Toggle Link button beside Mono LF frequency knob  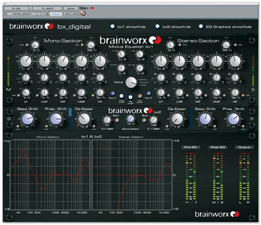point(18,95)
